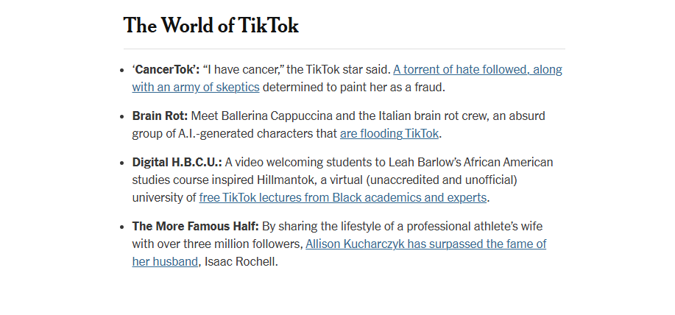Click the bullet point before 'CancerTok'

click(122, 71)
